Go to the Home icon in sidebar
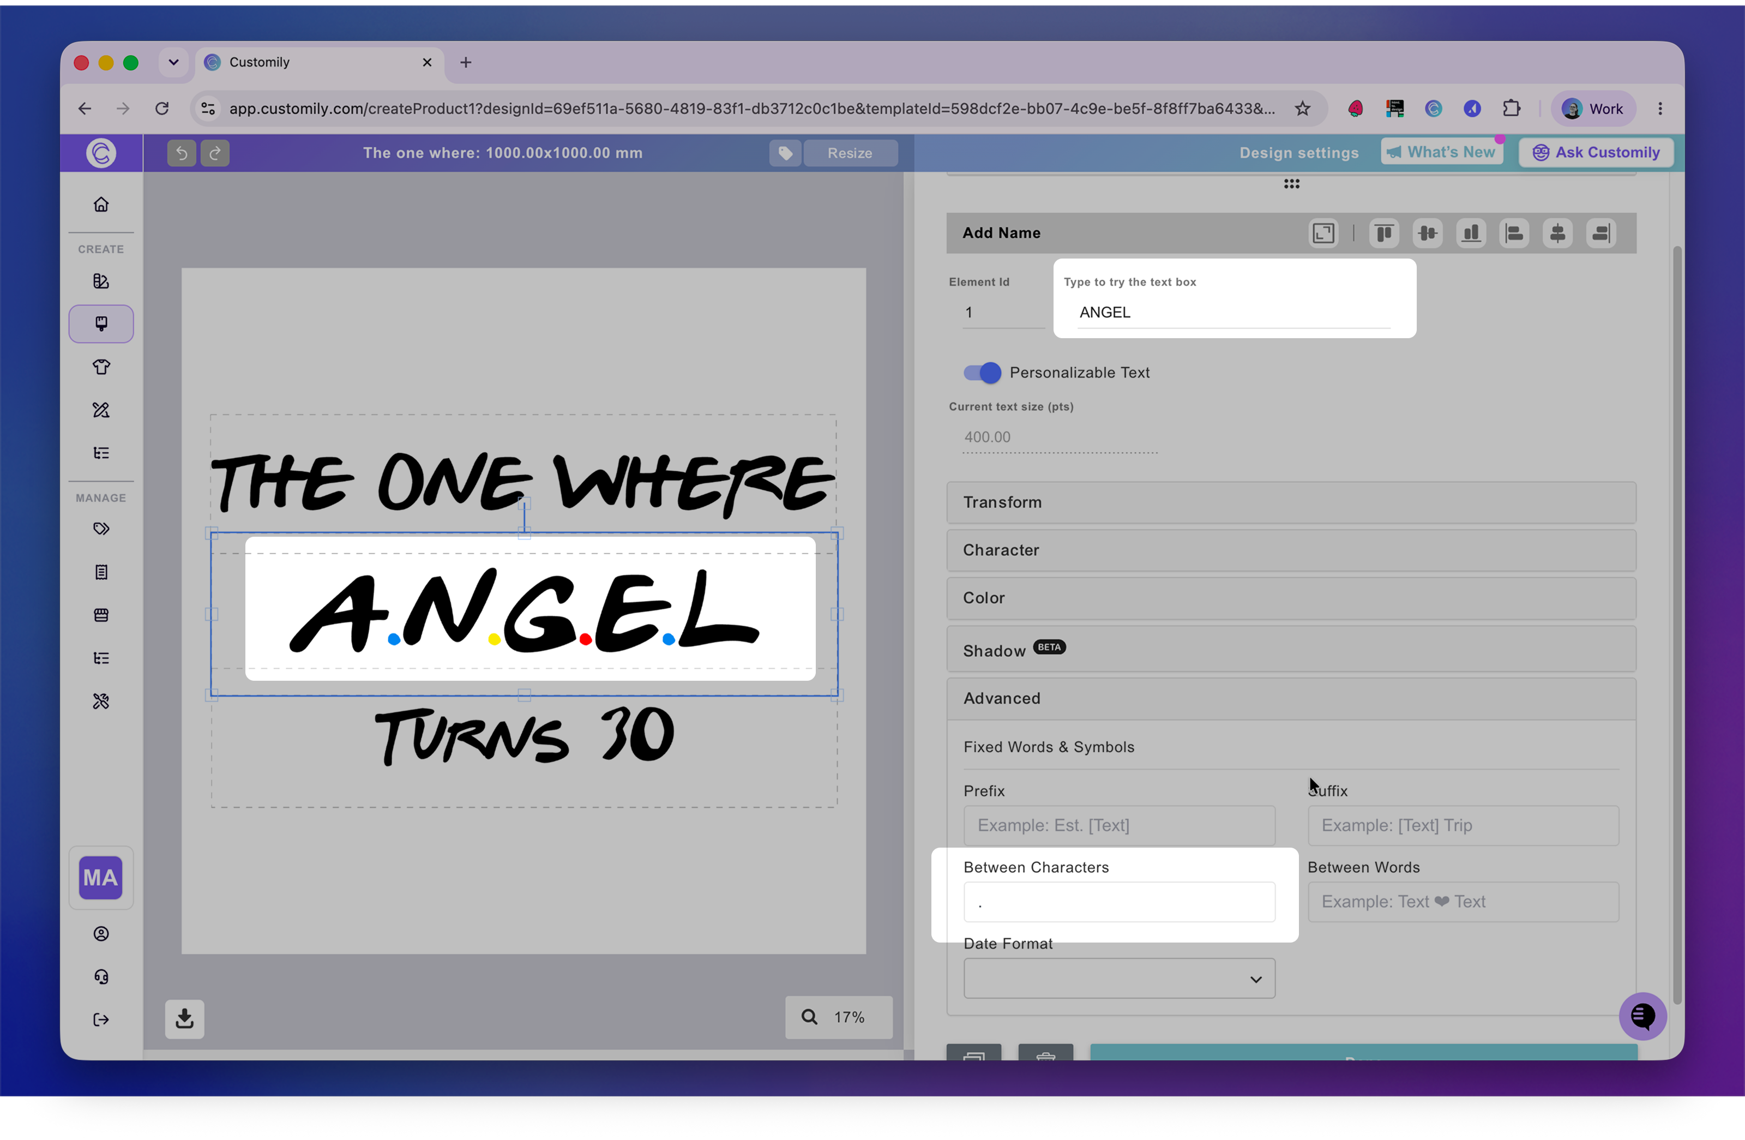The height and width of the screenshot is (1140, 1745). [101, 205]
